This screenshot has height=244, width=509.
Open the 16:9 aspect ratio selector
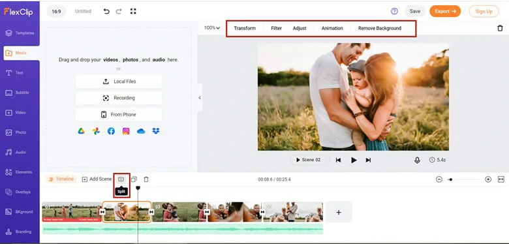[57, 11]
